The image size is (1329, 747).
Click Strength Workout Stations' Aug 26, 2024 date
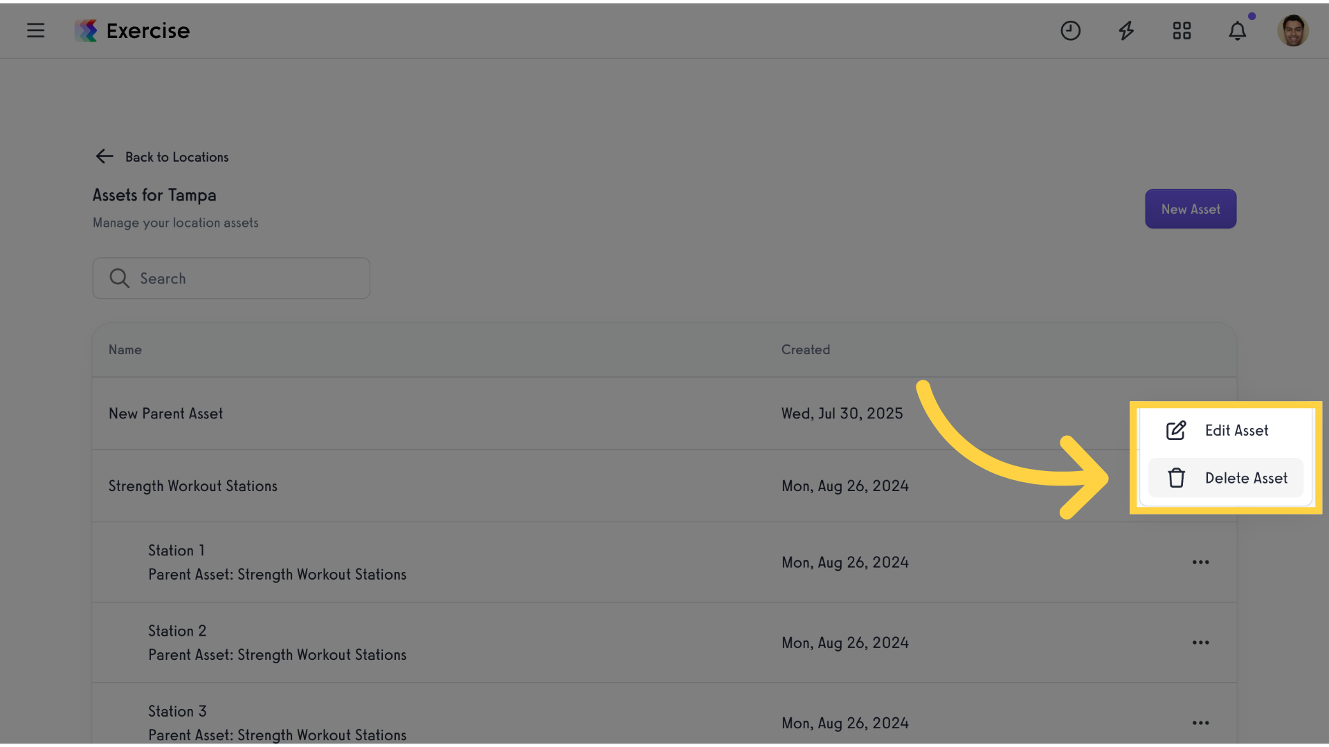[845, 486]
